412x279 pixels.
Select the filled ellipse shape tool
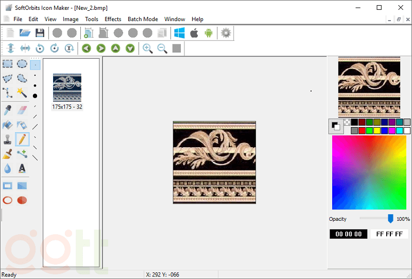coord(22,200)
